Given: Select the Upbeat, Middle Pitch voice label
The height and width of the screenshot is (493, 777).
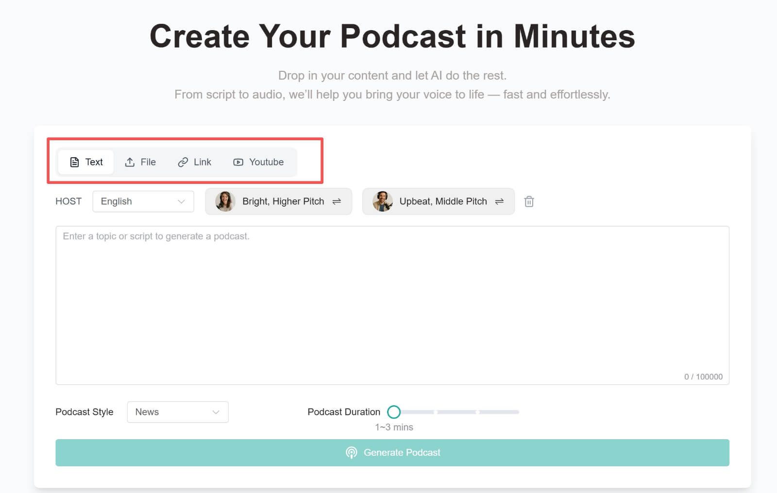Looking at the screenshot, I should coord(443,201).
